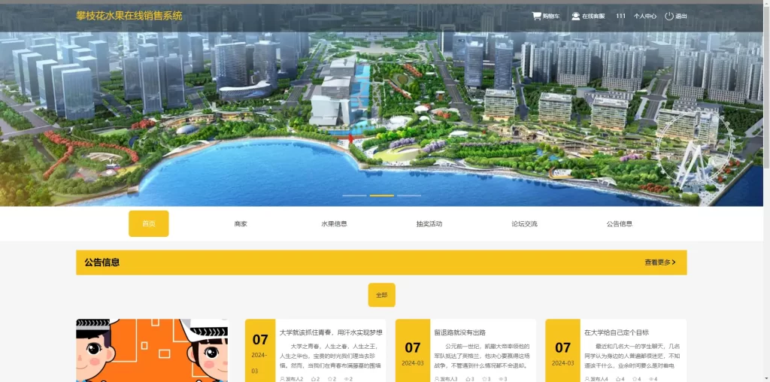Click eye views icon on 在大学给自己定个目标 card
Image resolution: width=770 pixels, height=382 pixels.
coord(650,379)
